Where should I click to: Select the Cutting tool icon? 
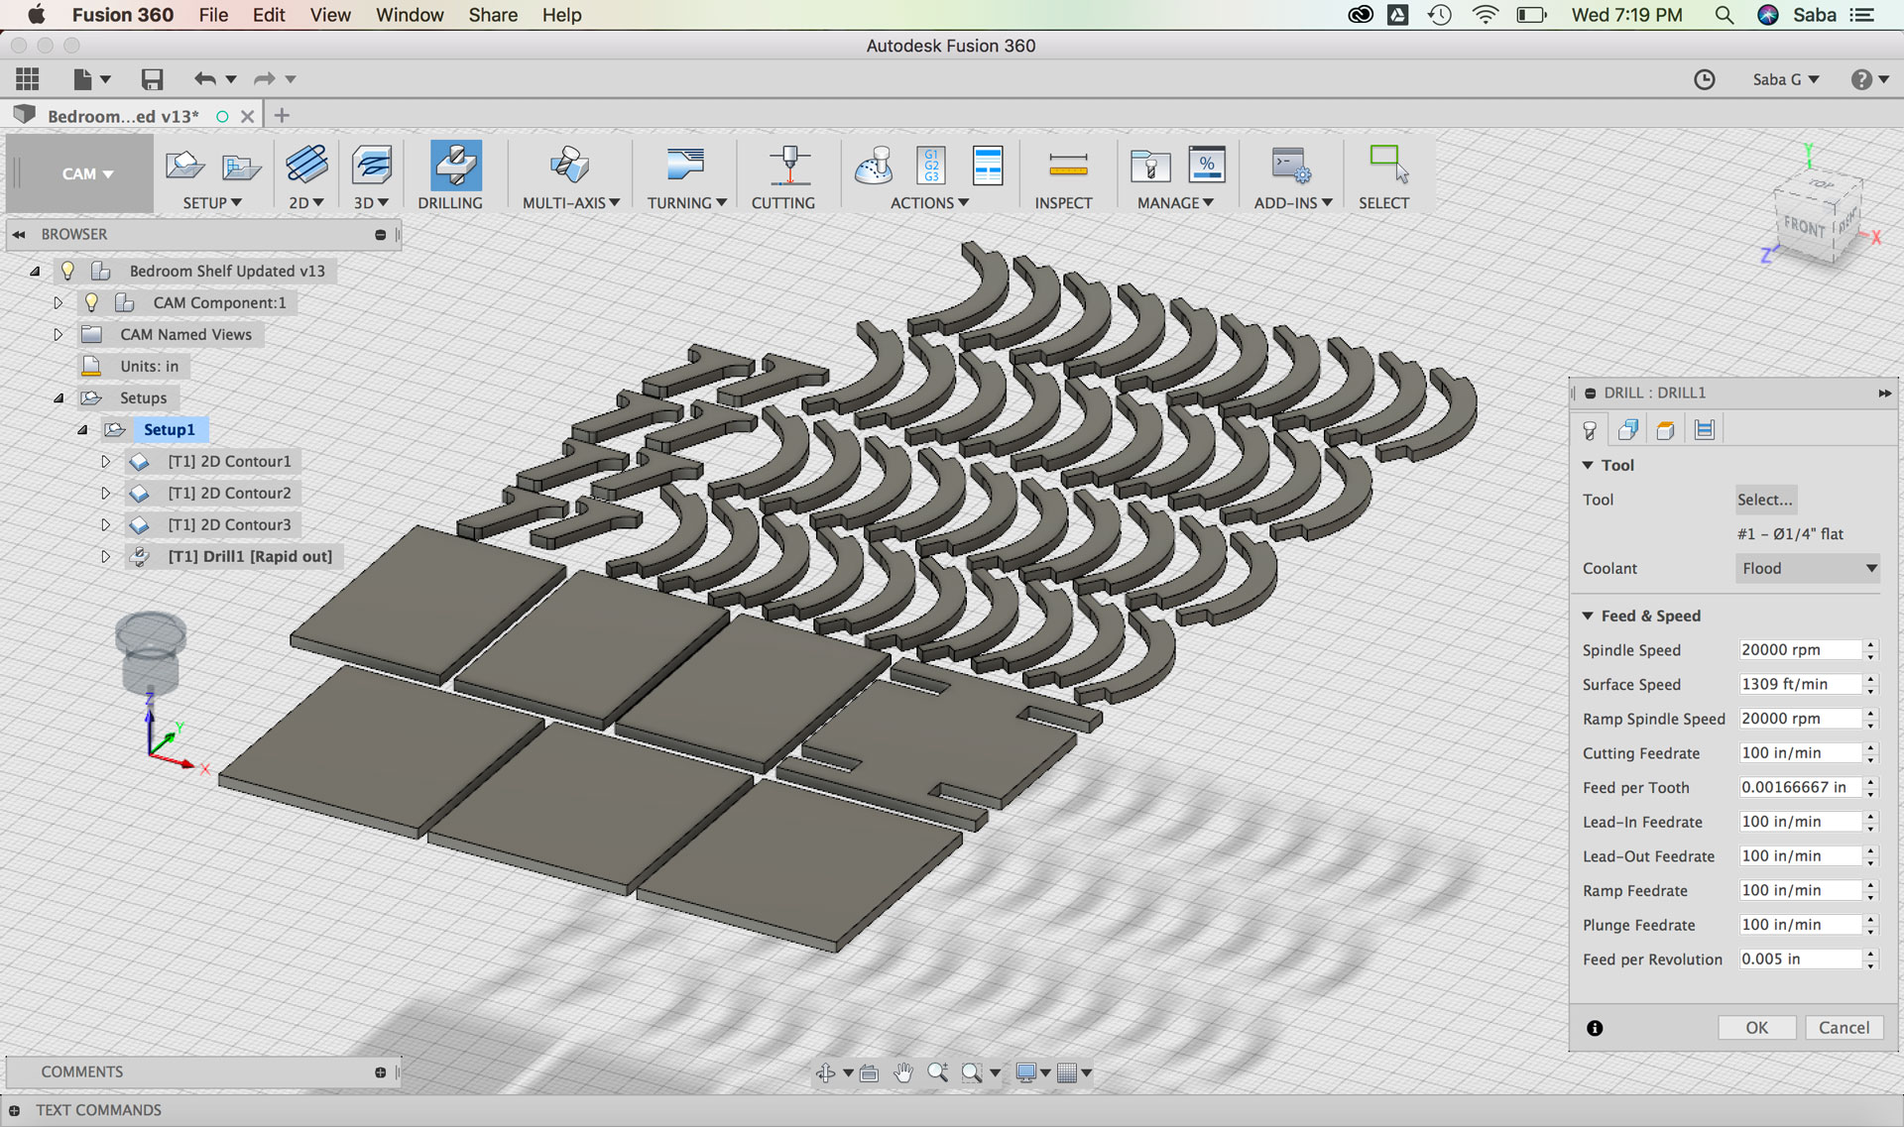point(788,166)
